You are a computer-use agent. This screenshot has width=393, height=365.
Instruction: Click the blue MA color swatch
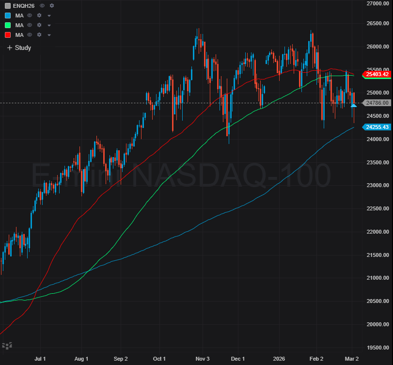[x=8, y=16]
